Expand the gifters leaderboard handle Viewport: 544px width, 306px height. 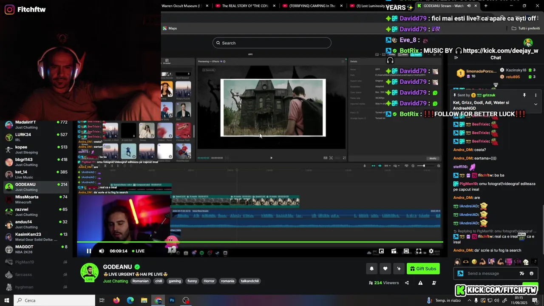tap(496, 85)
